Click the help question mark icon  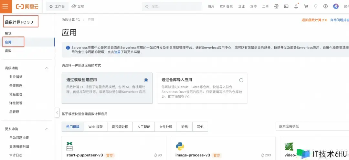[325, 6]
